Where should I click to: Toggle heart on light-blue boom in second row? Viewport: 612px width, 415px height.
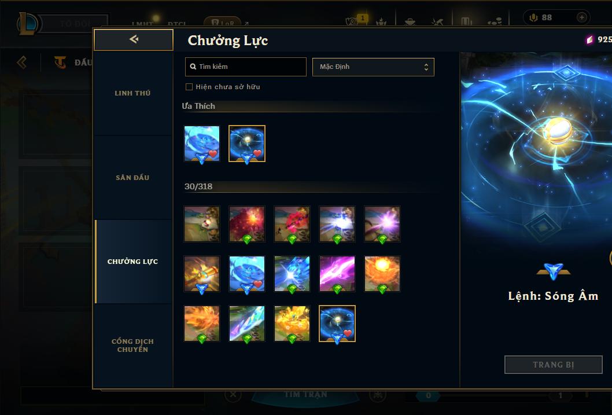coord(257,284)
